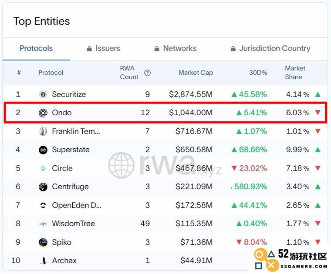Click the Securitize protocol logo icon
The image size is (331, 274).
pos(43,94)
